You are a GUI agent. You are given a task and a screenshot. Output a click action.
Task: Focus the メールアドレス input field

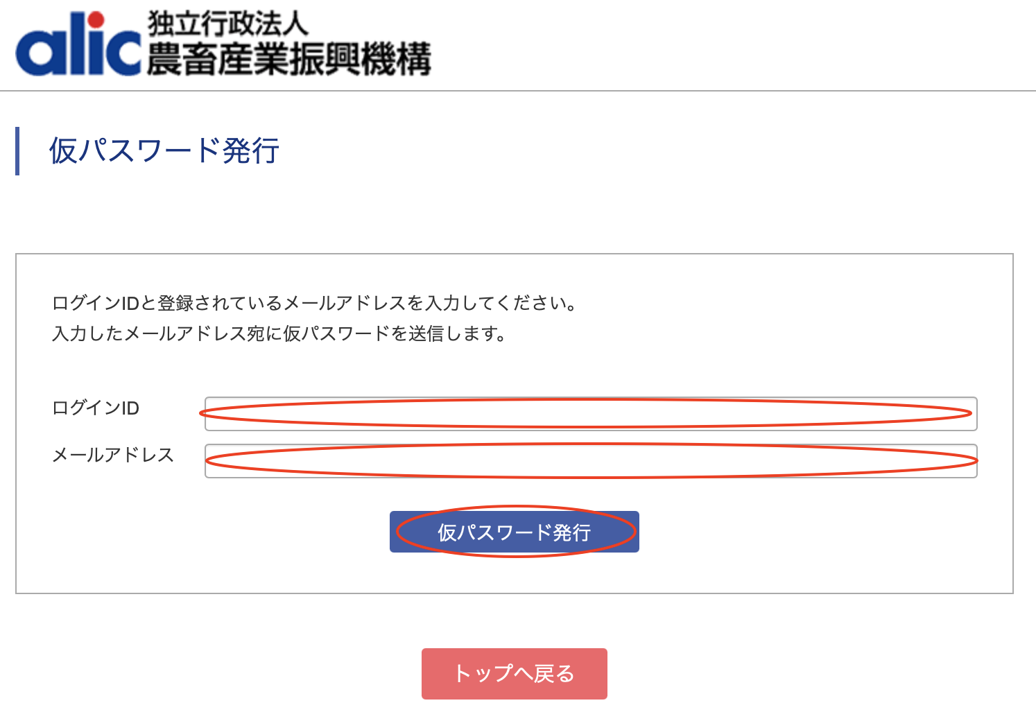[591, 461]
